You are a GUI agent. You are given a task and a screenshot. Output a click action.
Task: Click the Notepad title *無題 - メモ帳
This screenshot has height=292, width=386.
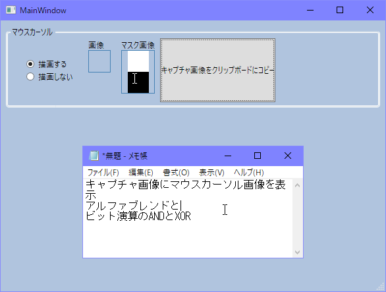124,156
